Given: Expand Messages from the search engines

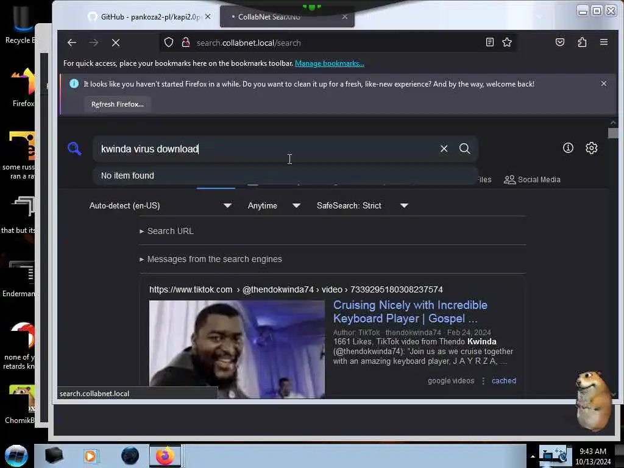Looking at the screenshot, I should (x=211, y=259).
